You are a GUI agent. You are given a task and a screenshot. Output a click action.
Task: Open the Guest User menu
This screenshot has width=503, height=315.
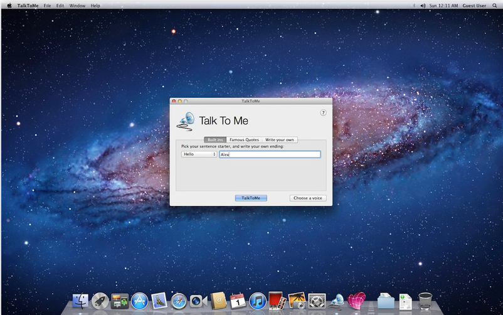tap(474, 6)
